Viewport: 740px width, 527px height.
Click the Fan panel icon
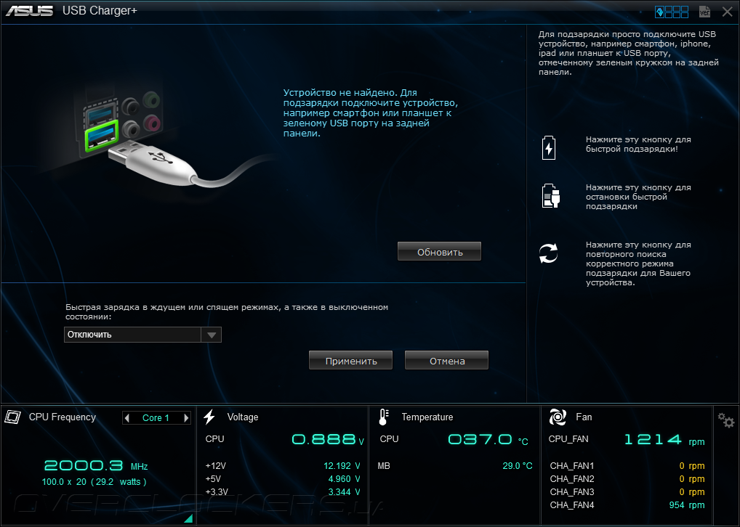[x=558, y=417]
